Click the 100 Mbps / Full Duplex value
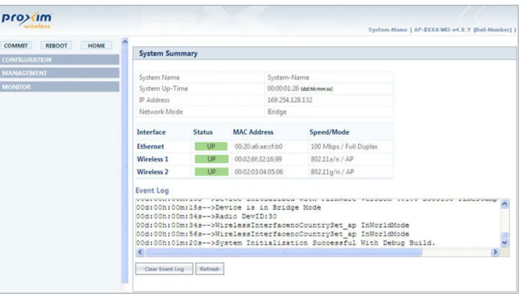Screen dimensions: 520x297 coord(344,147)
